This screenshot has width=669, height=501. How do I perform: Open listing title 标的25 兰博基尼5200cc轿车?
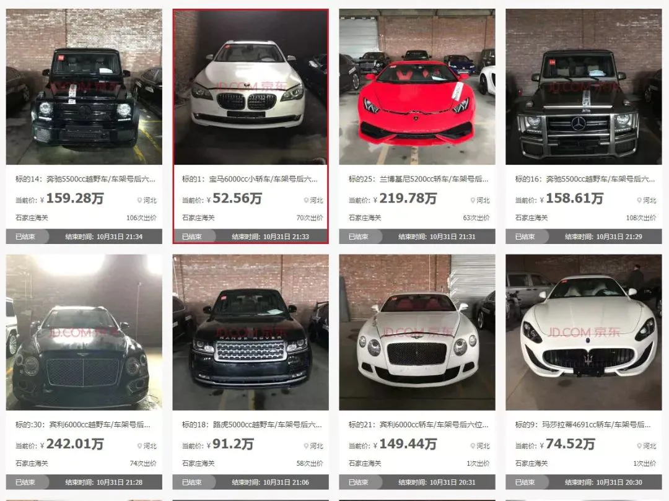(418, 179)
